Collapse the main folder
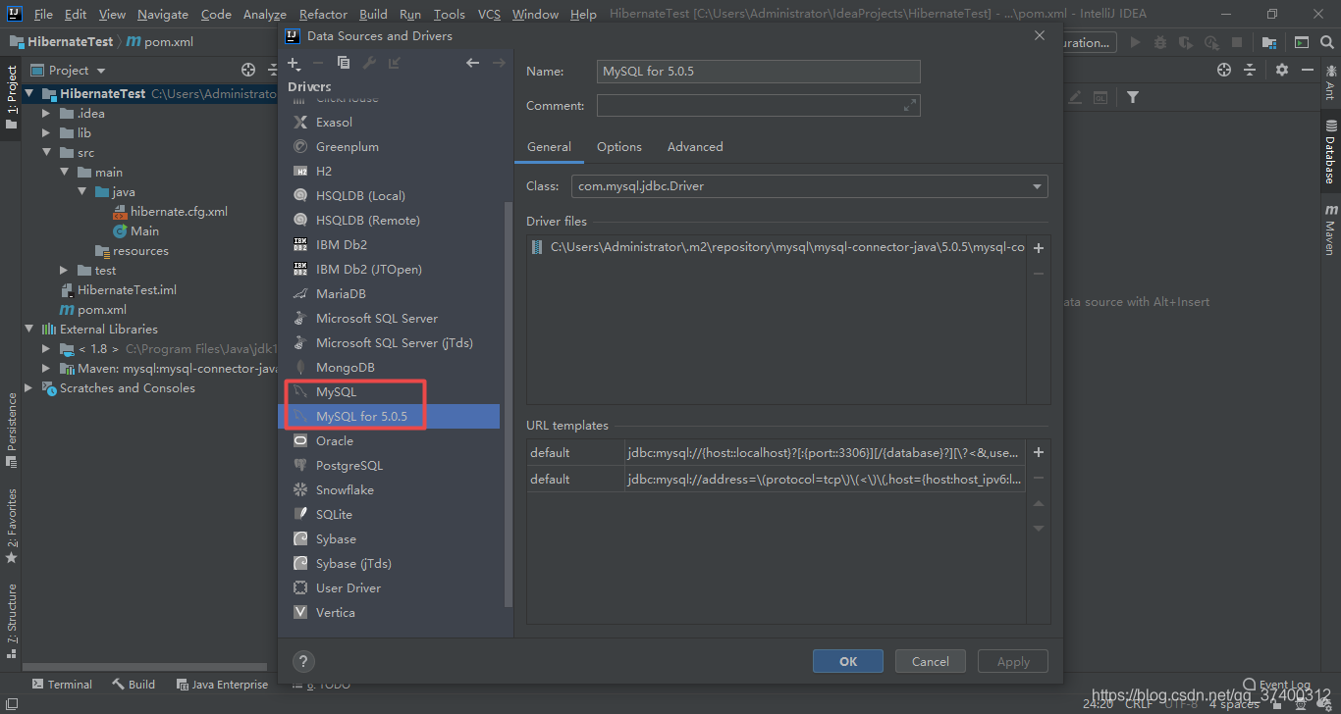The image size is (1341, 714). pyautogui.click(x=64, y=173)
